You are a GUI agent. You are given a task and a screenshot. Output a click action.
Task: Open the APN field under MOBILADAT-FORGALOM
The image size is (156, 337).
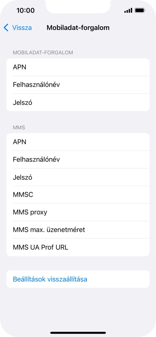point(78,67)
